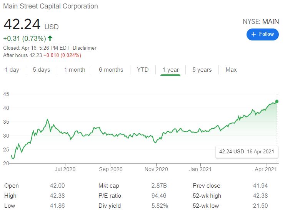This screenshot has height=215, width=285.
Task: Click the Jan 2021 axis label
Action: pyautogui.click(x=200, y=169)
